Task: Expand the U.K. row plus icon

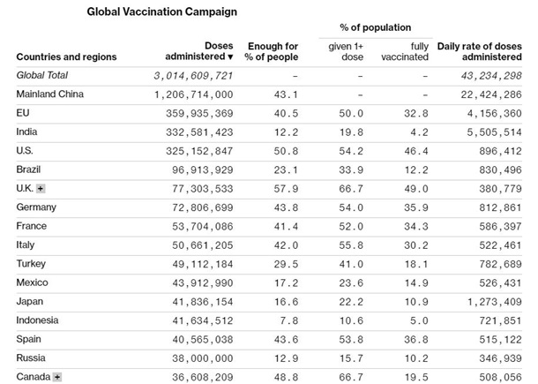Action: (41, 189)
